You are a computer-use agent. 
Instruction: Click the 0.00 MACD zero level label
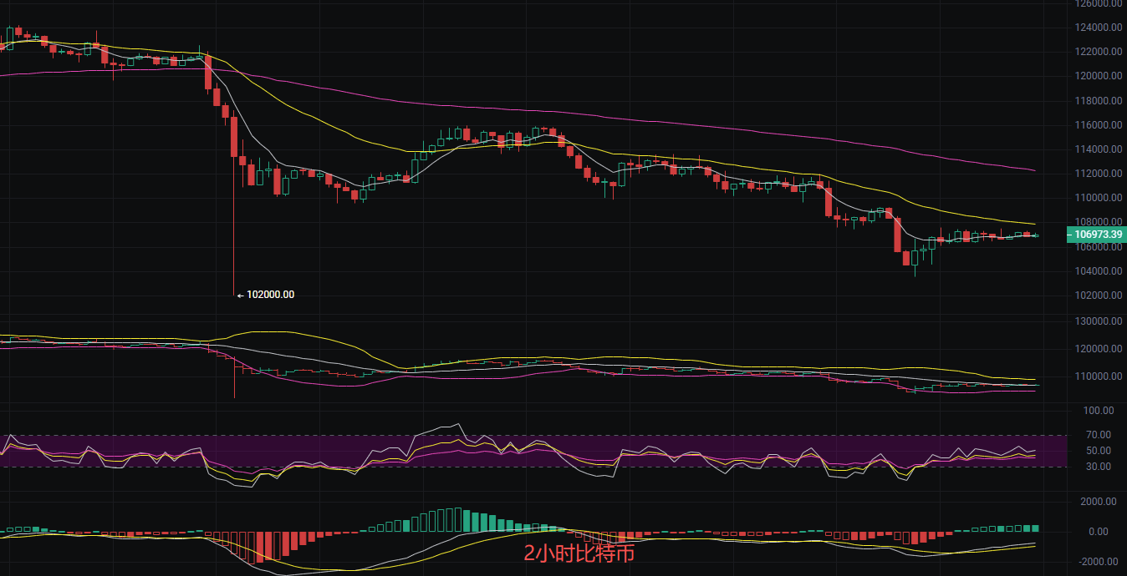point(1098,532)
